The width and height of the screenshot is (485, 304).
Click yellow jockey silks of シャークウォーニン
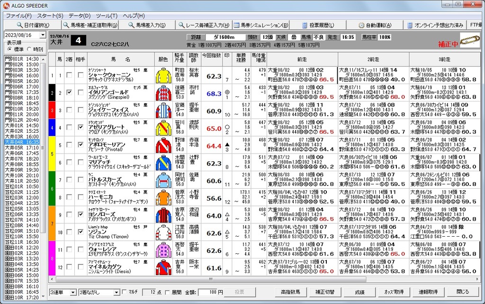(x=163, y=76)
